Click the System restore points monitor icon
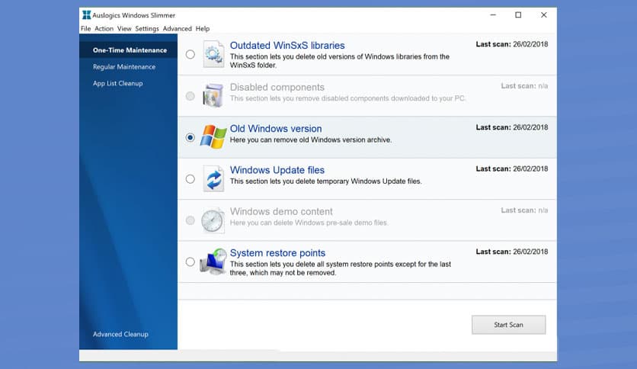 [x=213, y=262]
